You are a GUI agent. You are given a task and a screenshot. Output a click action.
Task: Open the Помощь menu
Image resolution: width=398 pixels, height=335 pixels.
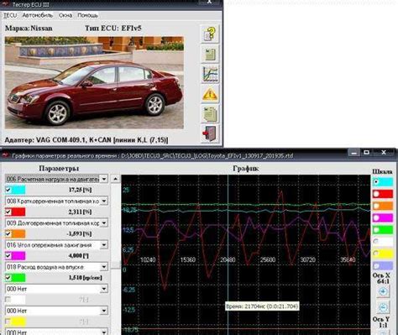pyautogui.click(x=87, y=15)
